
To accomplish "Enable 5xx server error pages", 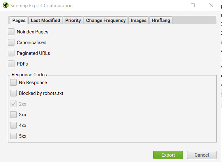I will pos(13,136).
